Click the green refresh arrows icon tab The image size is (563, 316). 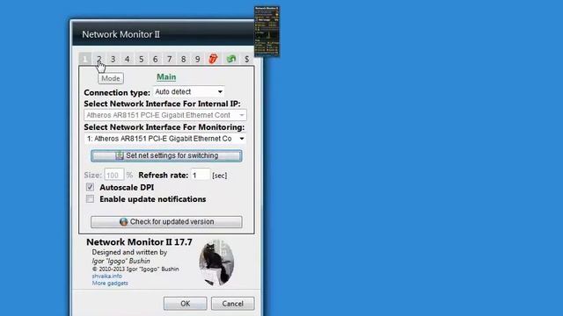pyautogui.click(x=231, y=59)
